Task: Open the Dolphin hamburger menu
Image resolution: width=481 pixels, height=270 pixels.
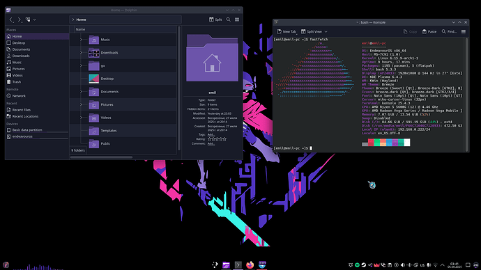Action: (x=237, y=19)
